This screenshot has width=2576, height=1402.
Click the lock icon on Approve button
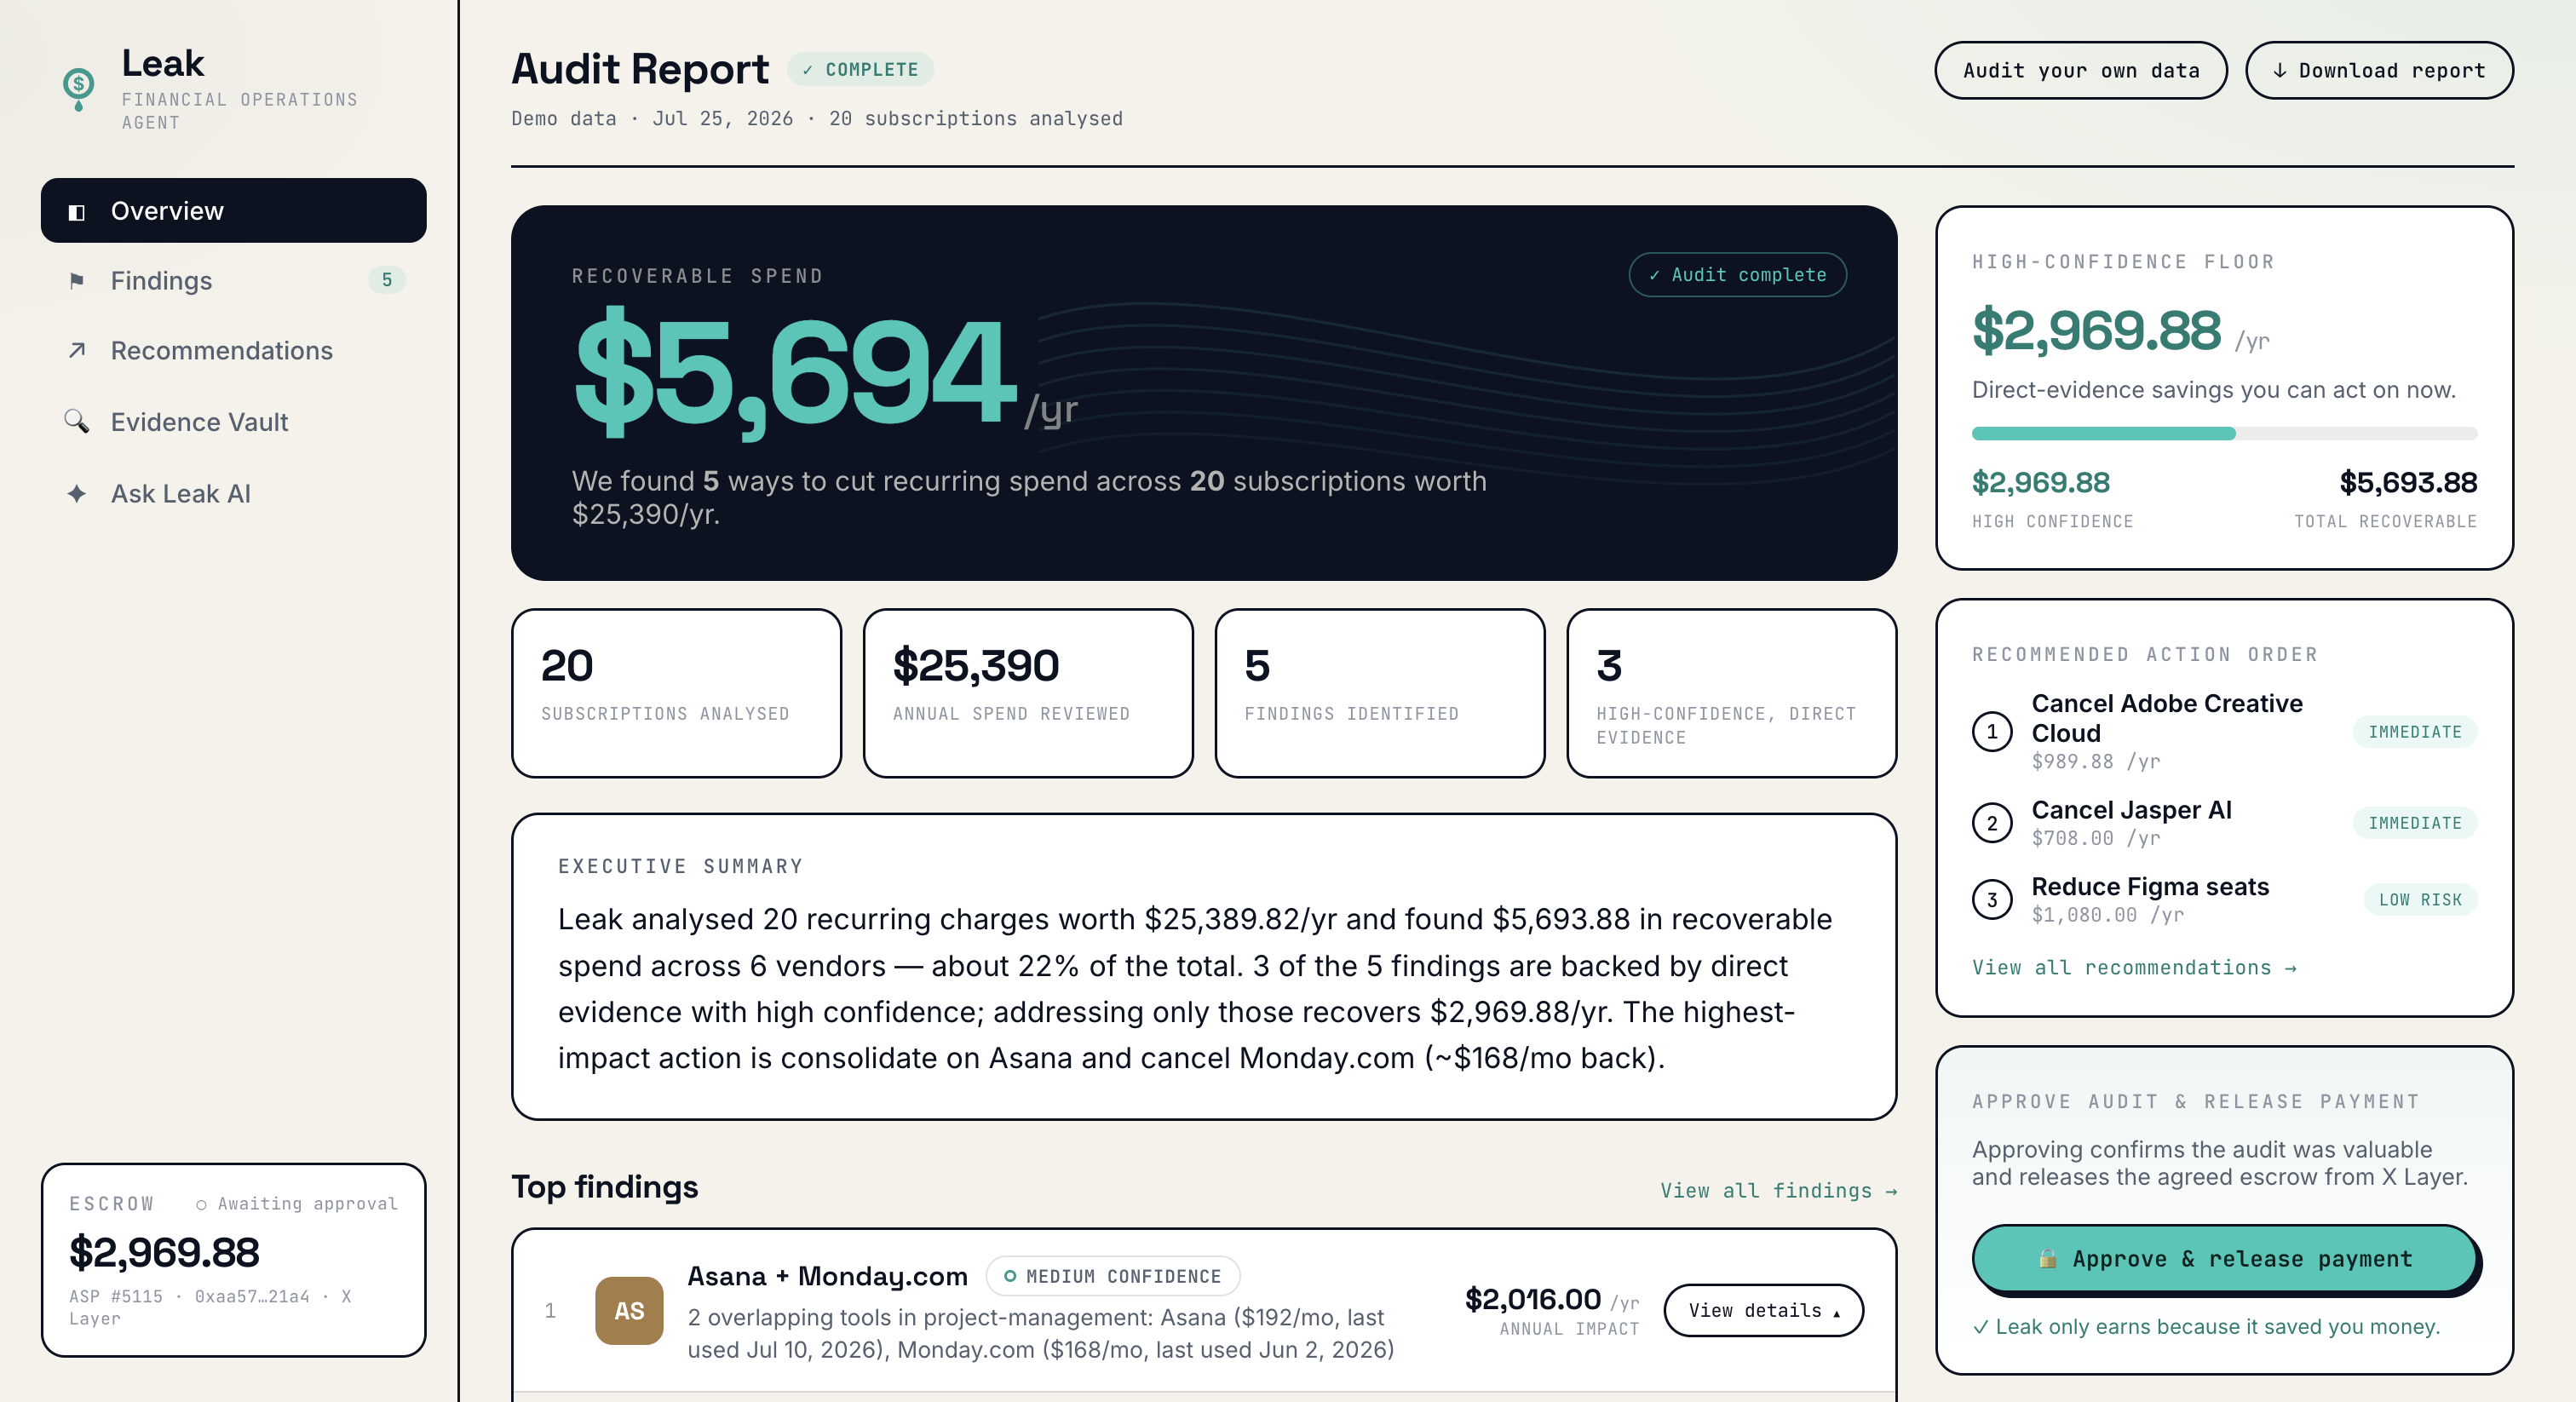tap(2047, 1258)
